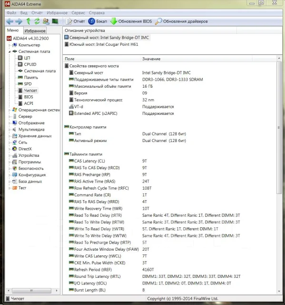Click the Устройства icon in tree

point(15,155)
